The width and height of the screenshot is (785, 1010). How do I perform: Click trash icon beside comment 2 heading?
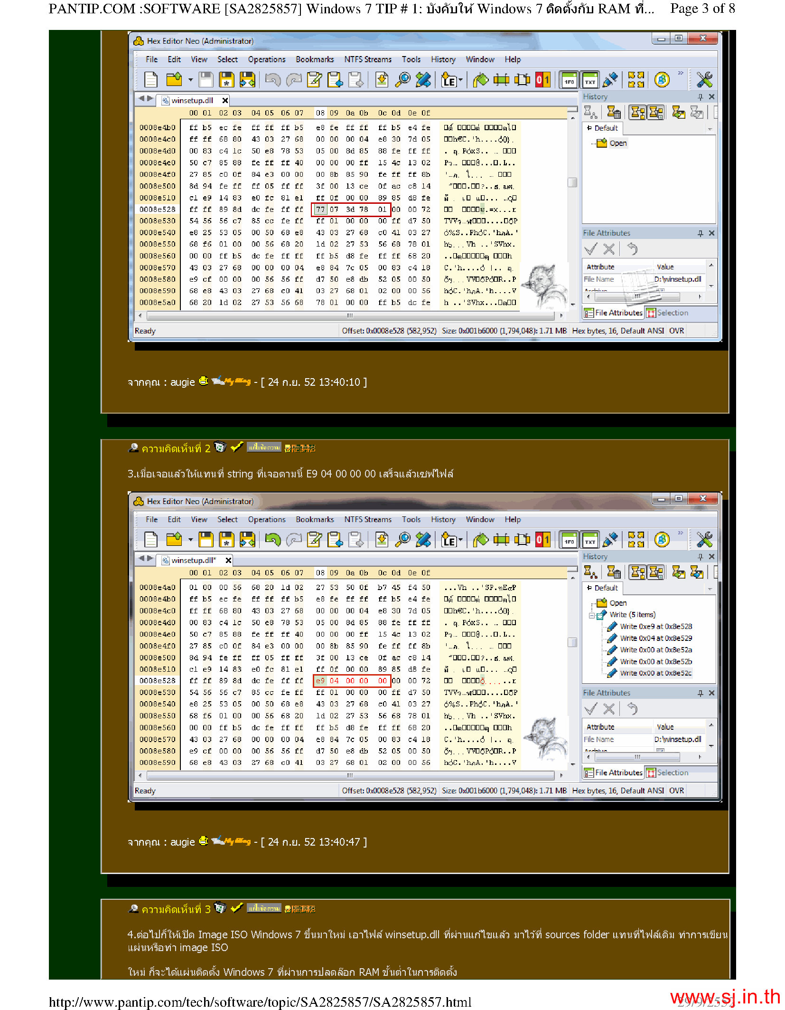point(220,447)
